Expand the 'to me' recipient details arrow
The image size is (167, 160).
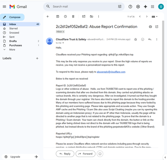[63, 43]
